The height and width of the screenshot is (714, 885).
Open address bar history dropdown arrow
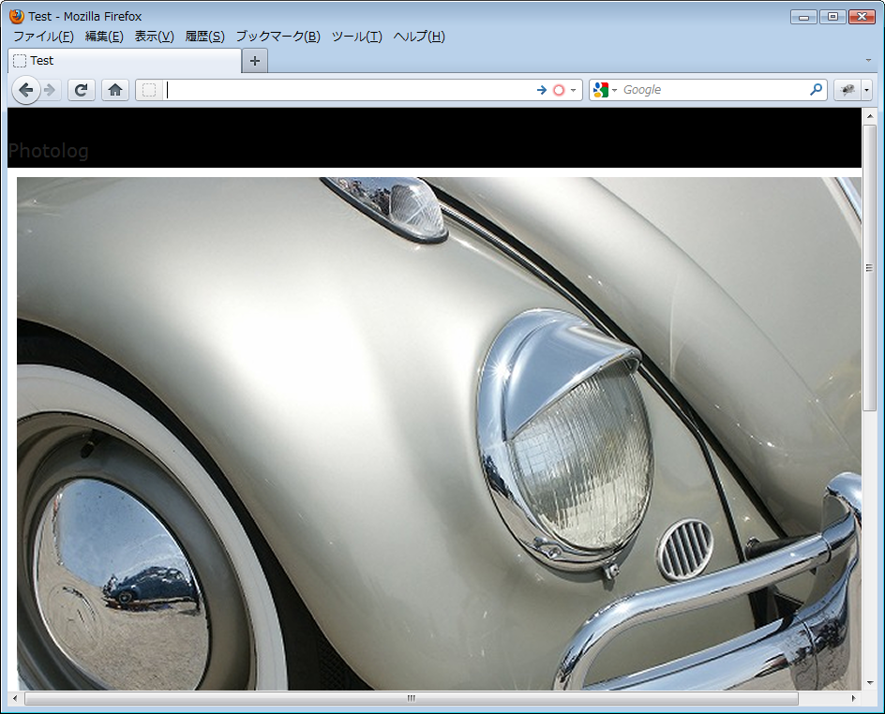pyautogui.click(x=574, y=90)
